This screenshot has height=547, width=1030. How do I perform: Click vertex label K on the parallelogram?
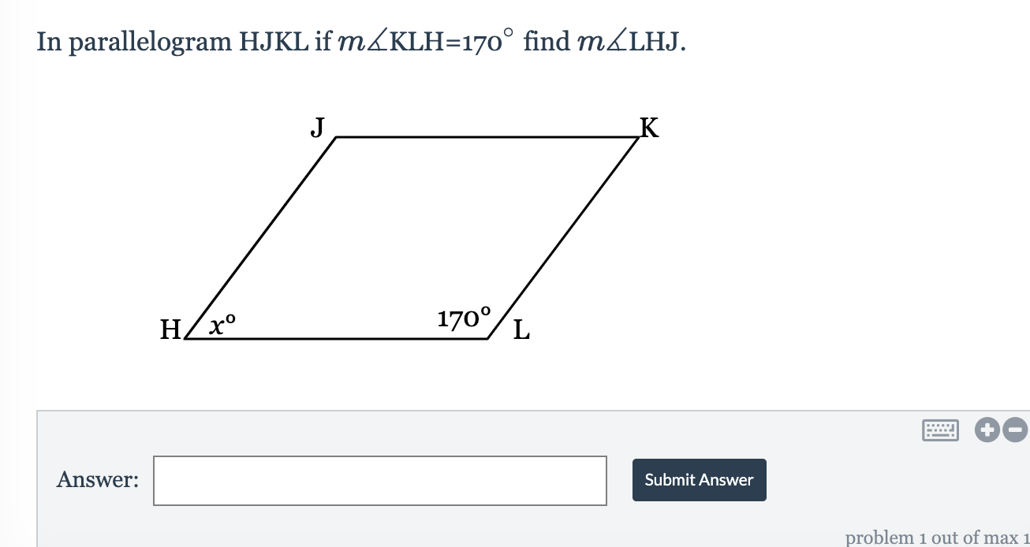click(647, 128)
